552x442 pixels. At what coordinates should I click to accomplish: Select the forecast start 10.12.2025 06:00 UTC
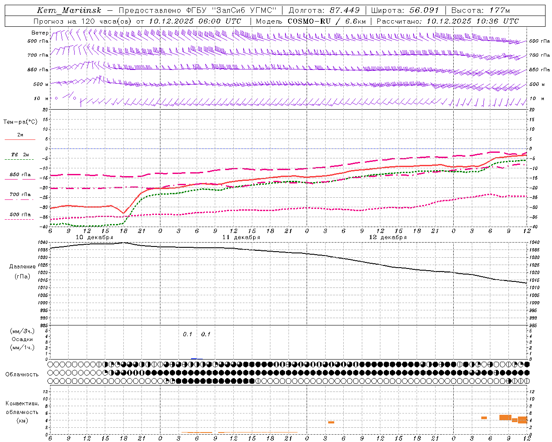click(195, 21)
